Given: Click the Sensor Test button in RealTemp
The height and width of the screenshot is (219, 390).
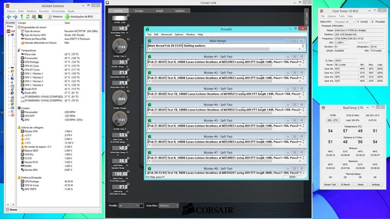Looking at the screenshot, I should (x=330, y=184).
